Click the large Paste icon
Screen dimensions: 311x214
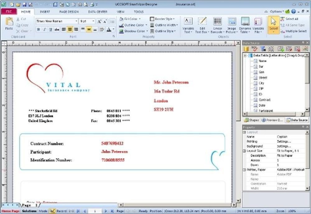(9, 21)
